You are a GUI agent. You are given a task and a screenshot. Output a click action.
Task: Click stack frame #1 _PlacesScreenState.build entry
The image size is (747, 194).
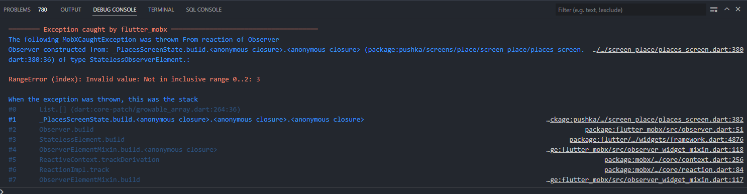click(201, 120)
